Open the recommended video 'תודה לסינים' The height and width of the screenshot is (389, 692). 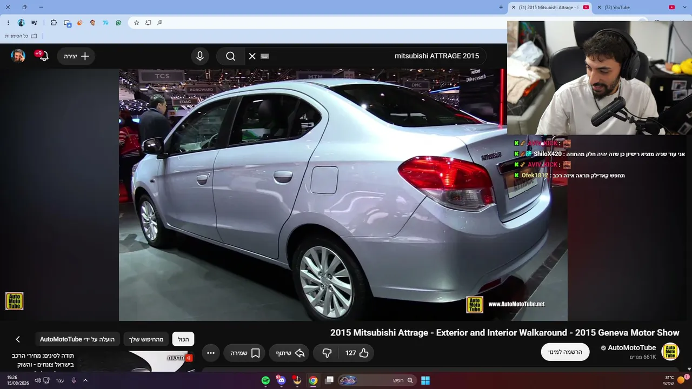[x=43, y=360]
